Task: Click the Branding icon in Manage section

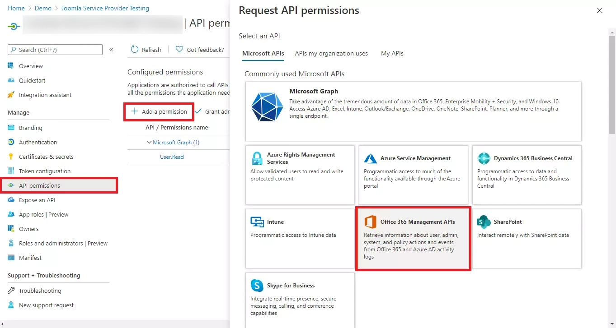Action: click(11, 128)
